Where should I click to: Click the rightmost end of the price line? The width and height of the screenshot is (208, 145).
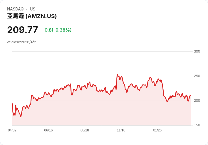pyautogui.click(x=190, y=96)
